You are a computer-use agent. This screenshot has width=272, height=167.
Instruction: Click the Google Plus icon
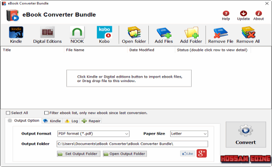202,153
